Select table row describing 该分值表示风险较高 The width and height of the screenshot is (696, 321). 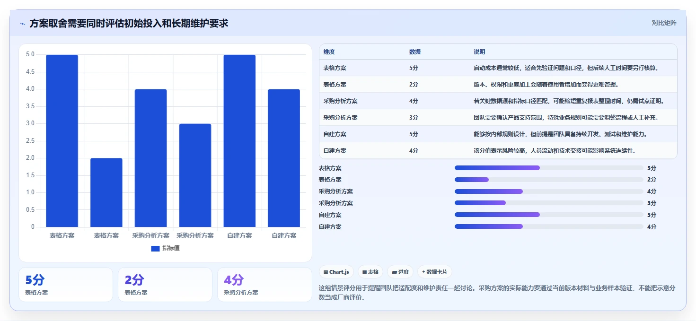pyautogui.click(x=498, y=151)
